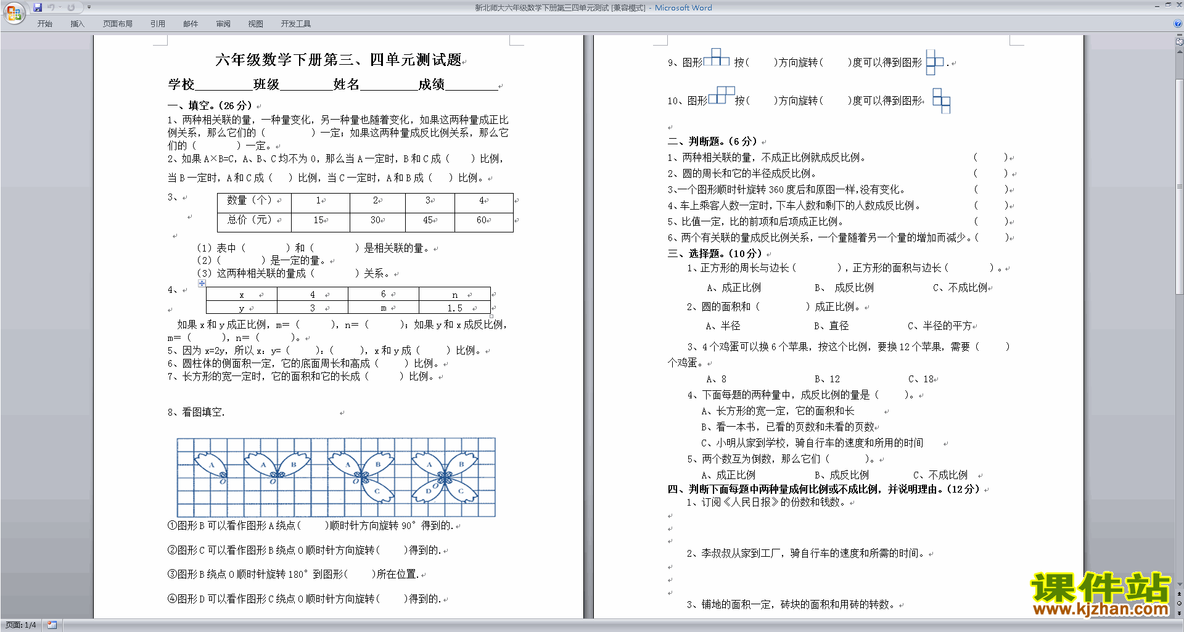
Task: Go to previous page browse button
Action: pos(1180,594)
